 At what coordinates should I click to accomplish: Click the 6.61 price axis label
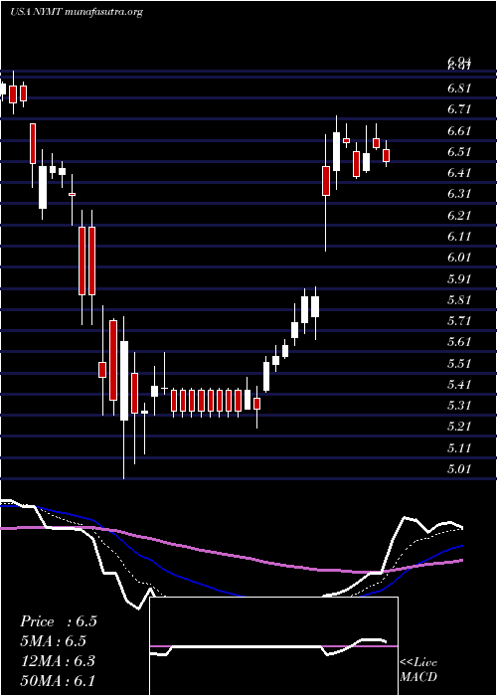pyautogui.click(x=459, y=131)
